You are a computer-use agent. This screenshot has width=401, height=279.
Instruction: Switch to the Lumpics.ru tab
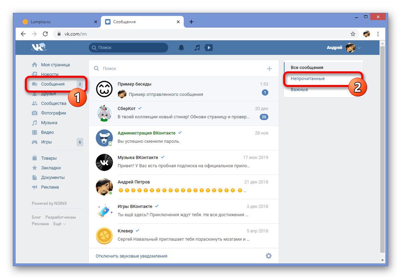[x=60, y=22]
